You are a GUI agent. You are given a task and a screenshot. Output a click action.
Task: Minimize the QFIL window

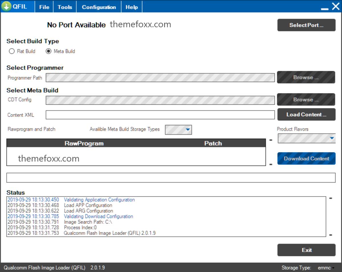[325, 9]
